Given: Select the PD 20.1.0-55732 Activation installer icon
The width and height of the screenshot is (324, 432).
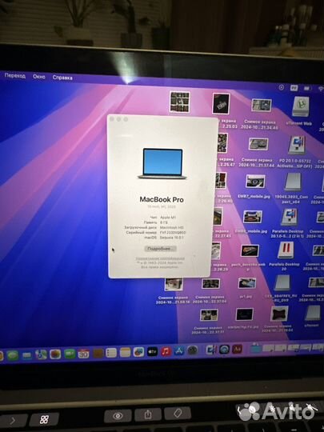Looking at the screenshot, I should coord(297,145).
